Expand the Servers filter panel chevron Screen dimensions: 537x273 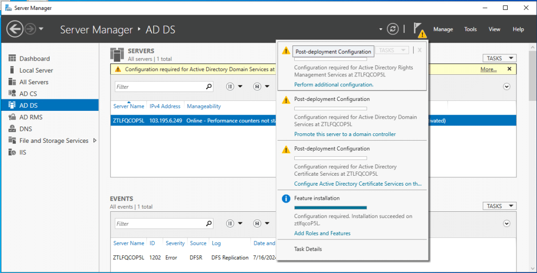click(507, 87)
